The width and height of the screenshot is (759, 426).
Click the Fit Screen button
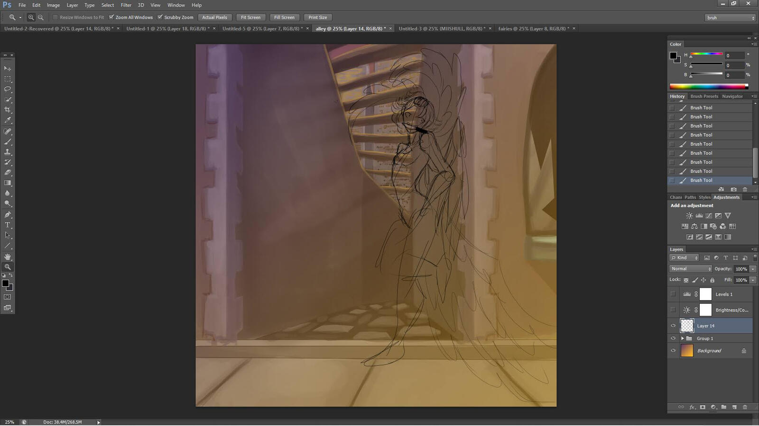pyautogui.click(x=250, y=18)
